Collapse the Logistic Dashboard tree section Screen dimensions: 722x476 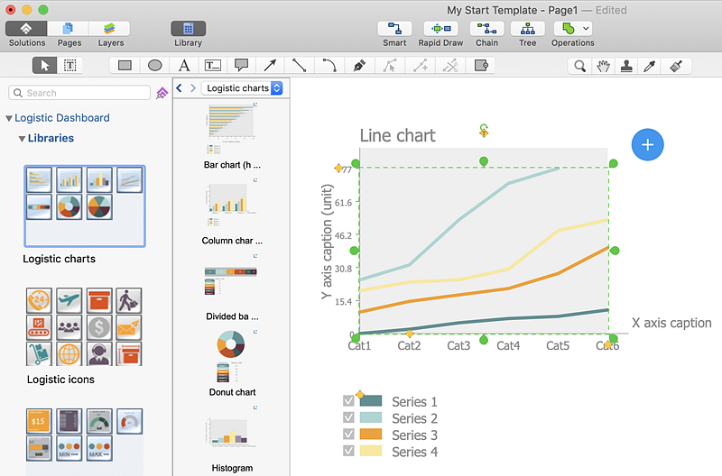(9, 118)
